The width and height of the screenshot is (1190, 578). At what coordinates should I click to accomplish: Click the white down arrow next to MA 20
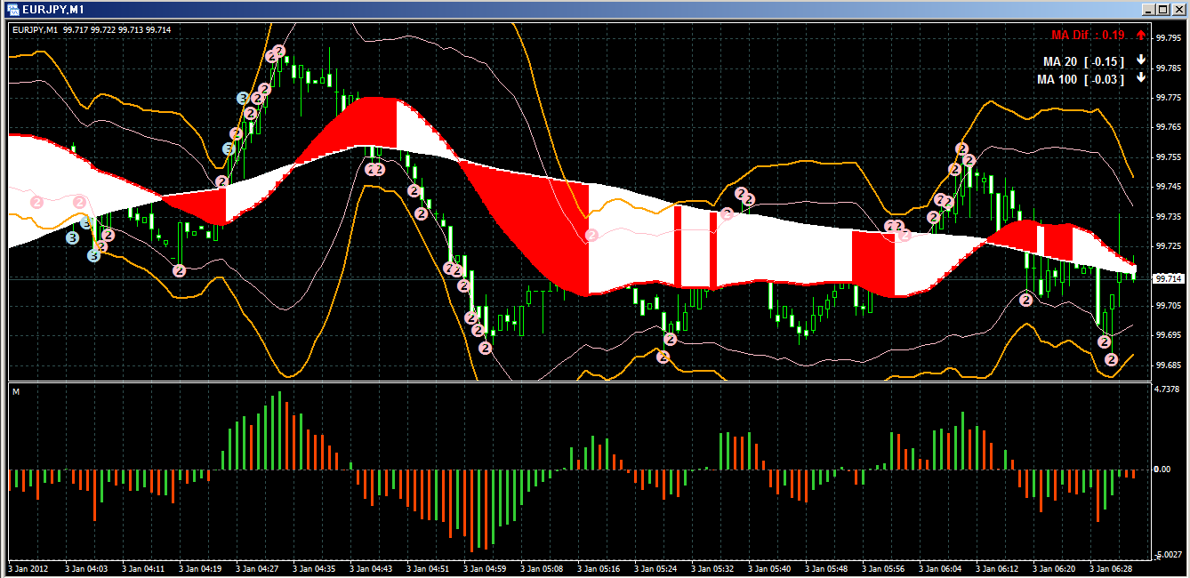1141,60
